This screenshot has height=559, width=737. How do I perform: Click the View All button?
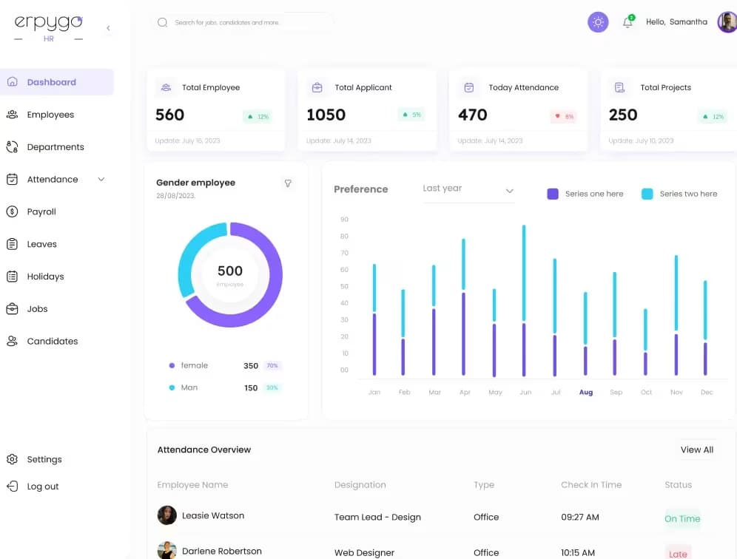click(x=696, y=450)
